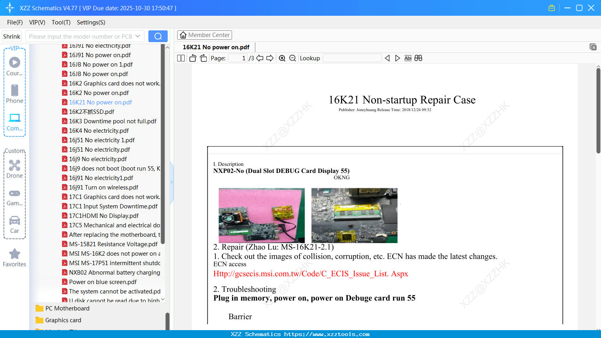The height and width of the screenshot is (338, 601).
Task: Open NXB02 Abnormal battery charging file
Action: click(111, 273)
